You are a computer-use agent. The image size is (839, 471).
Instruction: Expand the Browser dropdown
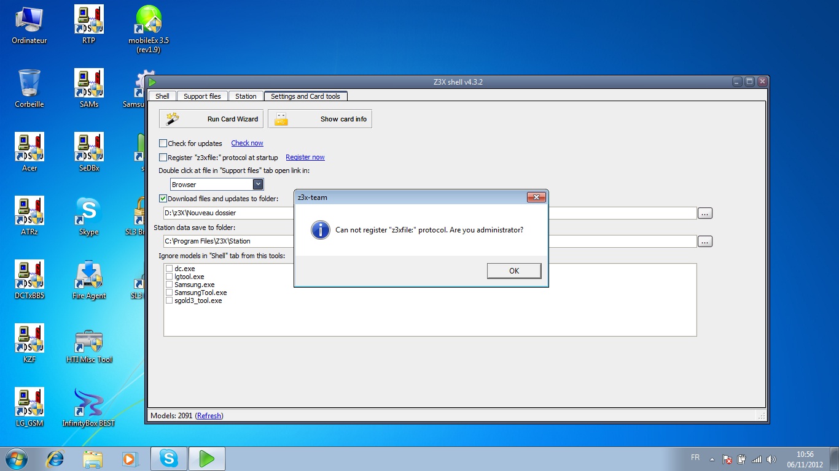[x=258, y=184]
